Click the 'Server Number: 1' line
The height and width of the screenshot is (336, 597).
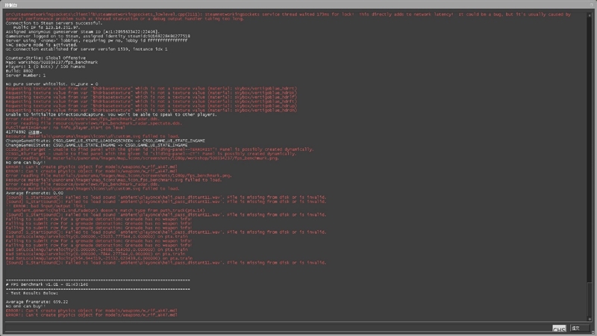pyautogui.click(x=25, y=75)
